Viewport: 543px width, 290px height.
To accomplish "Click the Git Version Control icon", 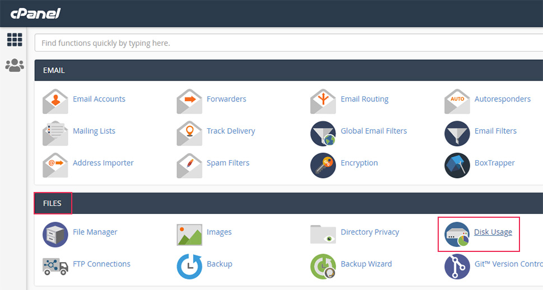I will [x=457, y=266].
